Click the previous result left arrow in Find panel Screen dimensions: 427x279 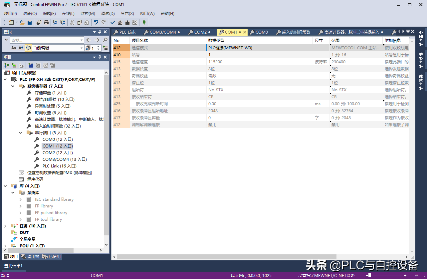click(89, 40)
